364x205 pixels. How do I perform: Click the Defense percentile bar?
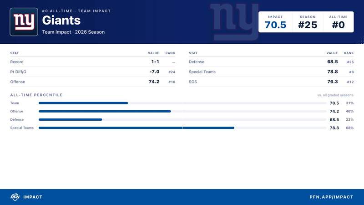(182, 119)
